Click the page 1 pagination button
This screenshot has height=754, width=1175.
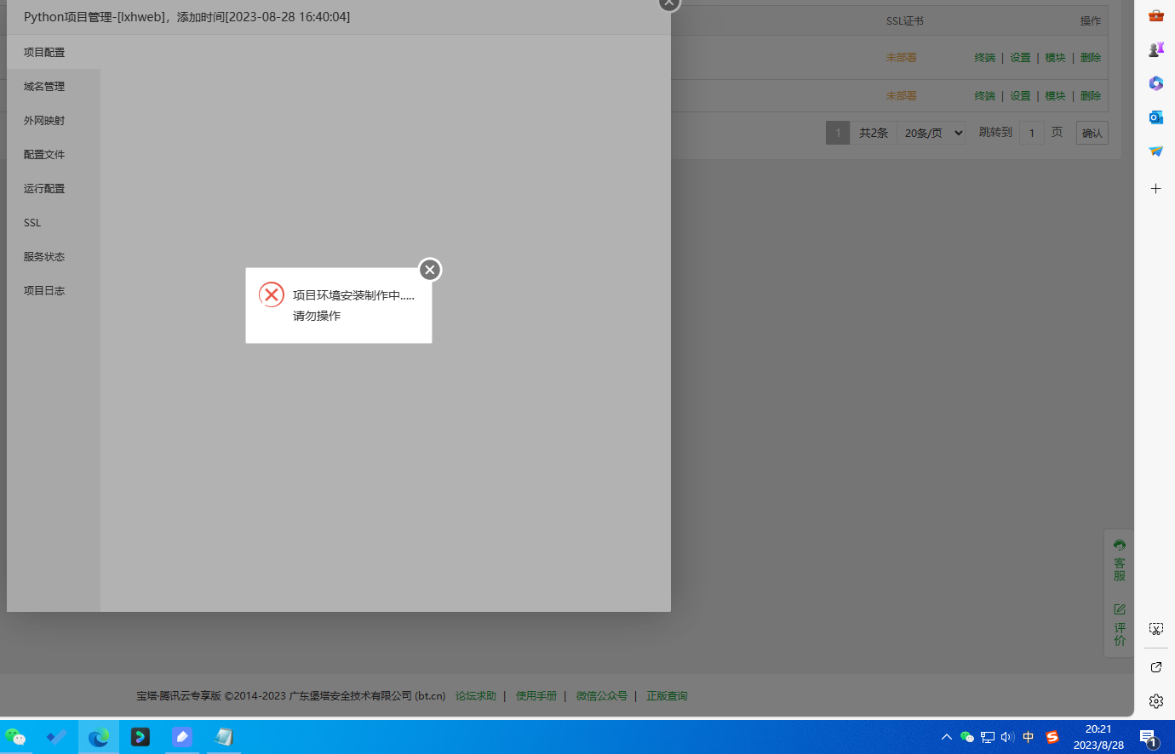coord(838,133)
